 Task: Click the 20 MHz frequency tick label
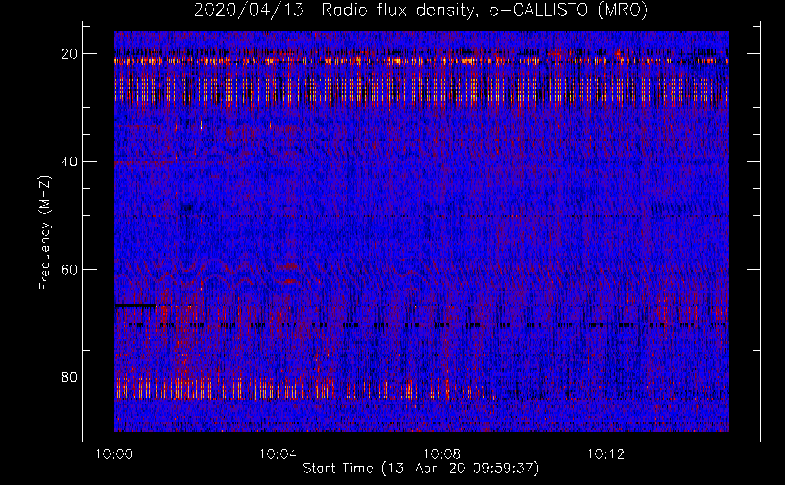tap(70, 53)
